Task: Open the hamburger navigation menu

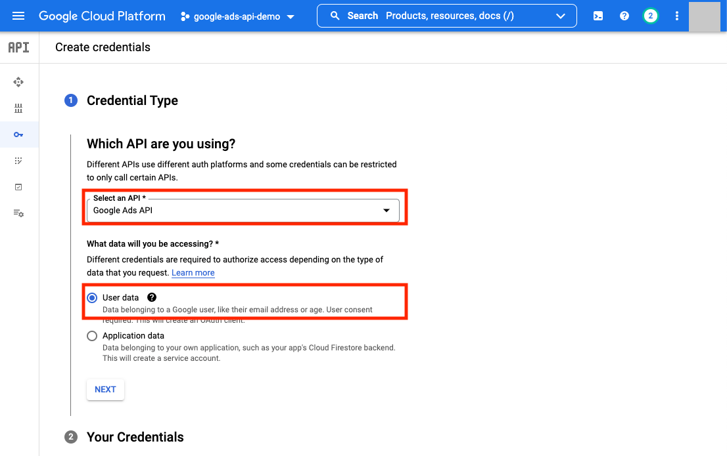Action: [x=18, y=16]
